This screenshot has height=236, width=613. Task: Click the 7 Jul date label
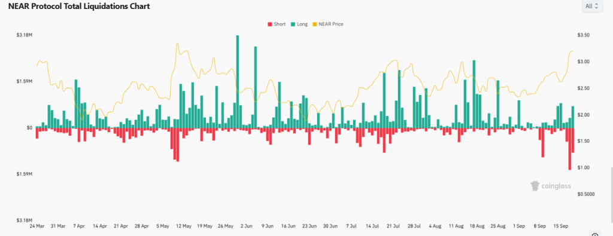351,226
